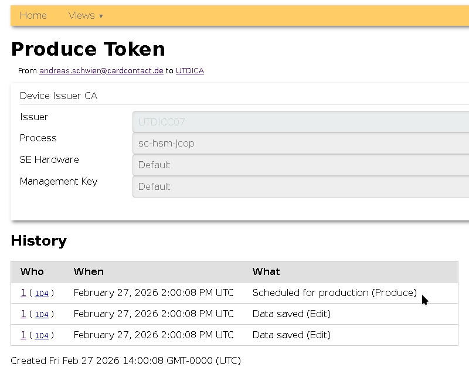Click user link 1 in last history row
Image resolution: width=469 pixels, height=381 pixels.
pyautogui.click(x=23, y=335)
